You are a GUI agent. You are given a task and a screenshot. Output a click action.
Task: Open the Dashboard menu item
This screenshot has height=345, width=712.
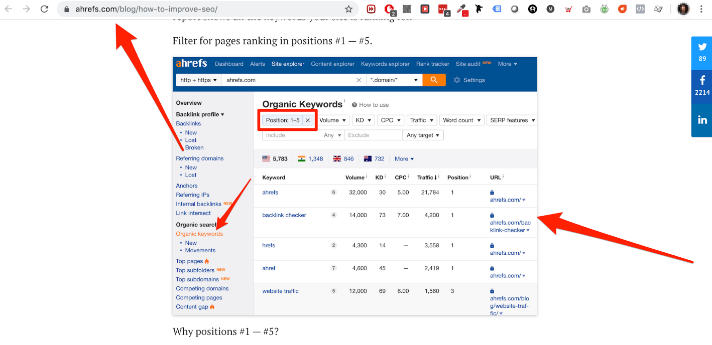pyautogui.click(x=229, y=64)
